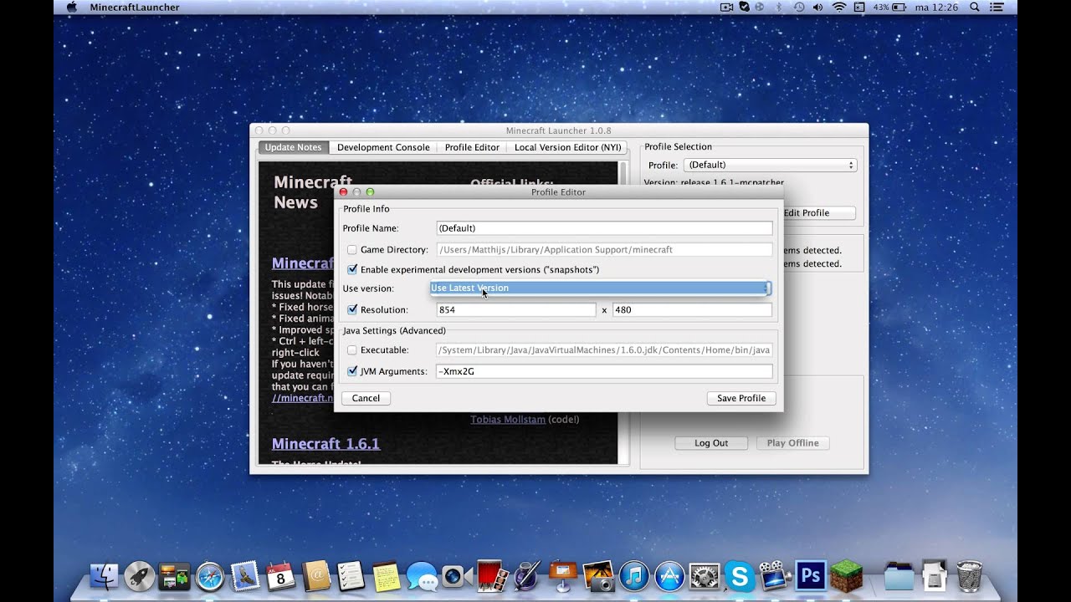This screenshot has width=1071, height=602.
Task: Toggle the Resolution checkbox
Action: [352, 310]
